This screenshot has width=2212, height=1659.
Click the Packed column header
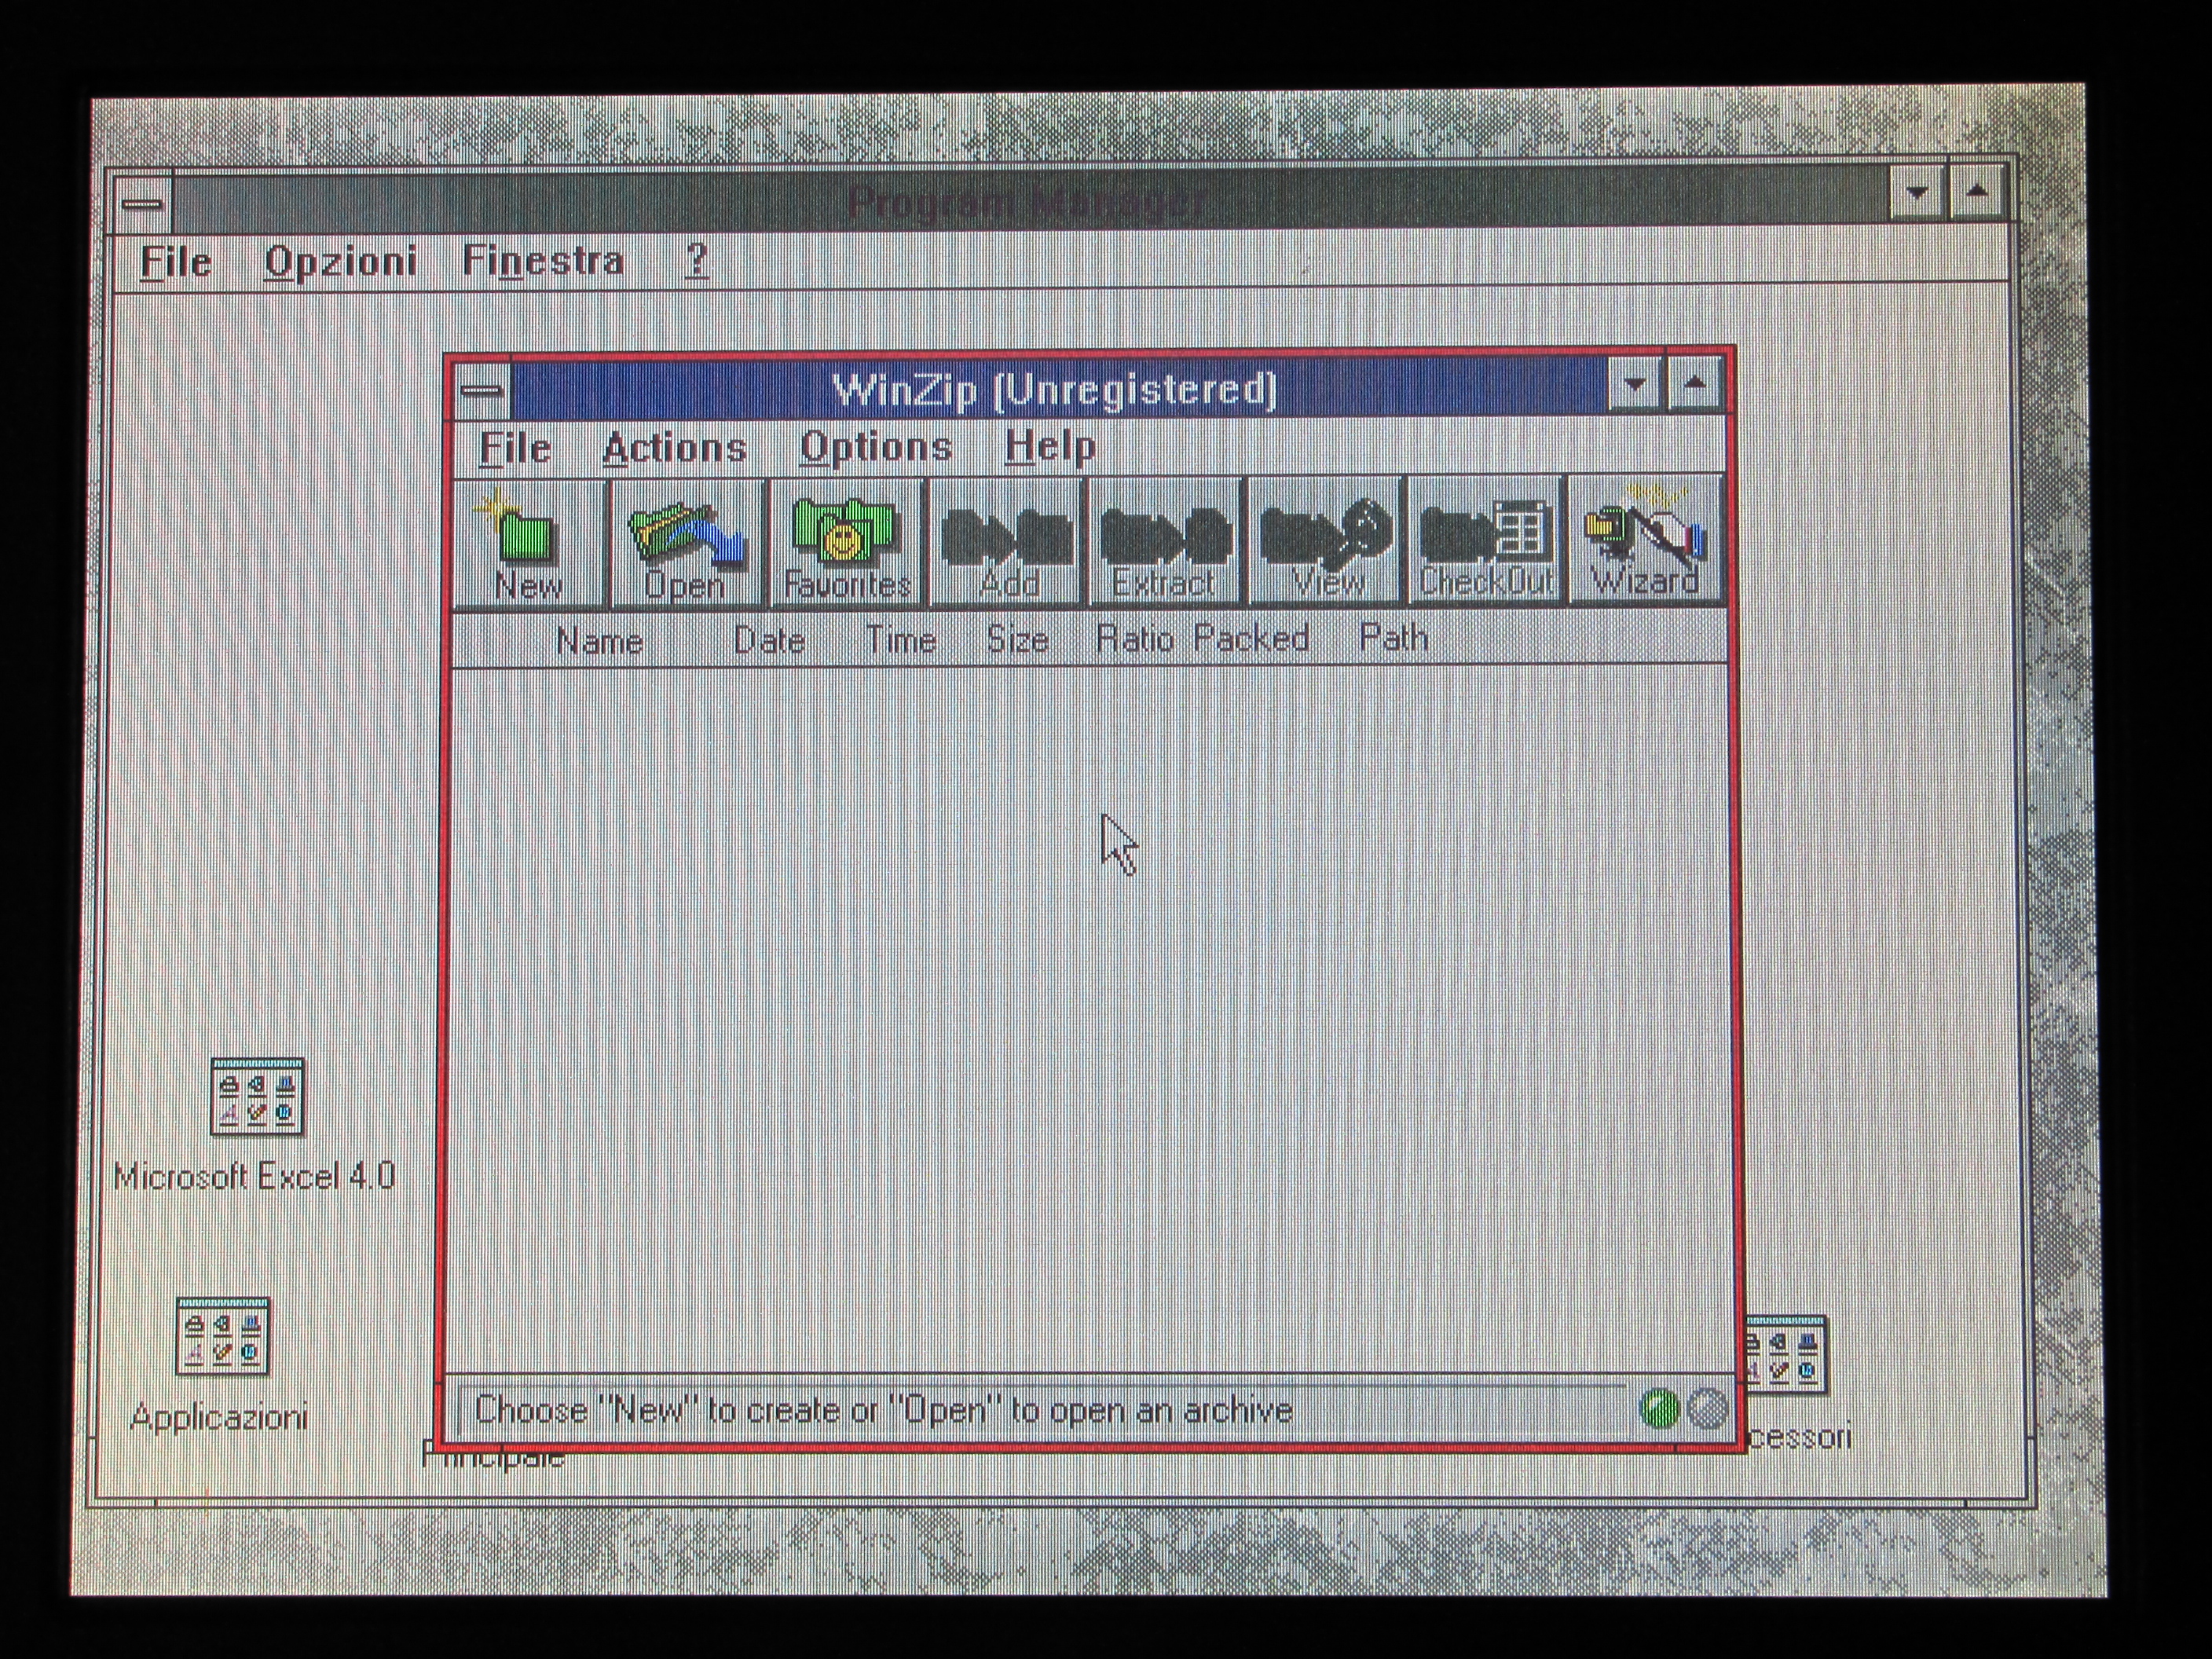[x=1251, y=639]
